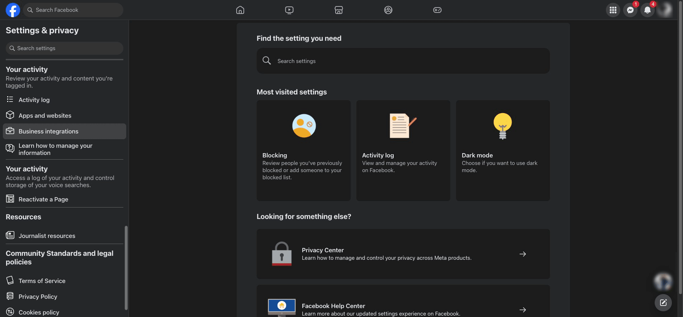
Task: Open the Privacy Center title link
Action: 323,250
